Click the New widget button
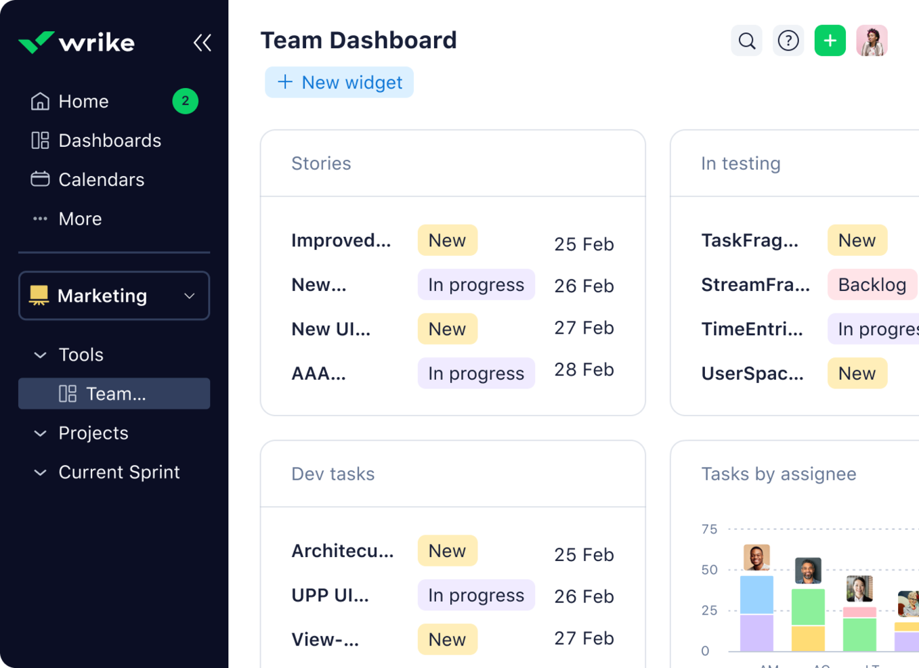This screenshot has width=919, height=668. tap(339, 82)
